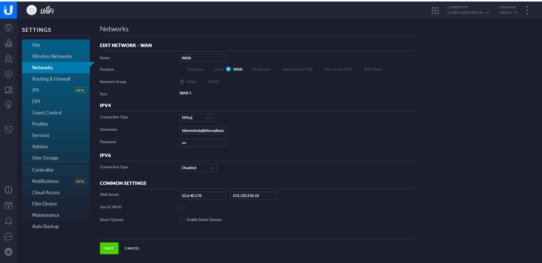Viewport: 542px width, 263px height.
Task: Open the Insights lightbulb icon
Action: tap(8, 105)
